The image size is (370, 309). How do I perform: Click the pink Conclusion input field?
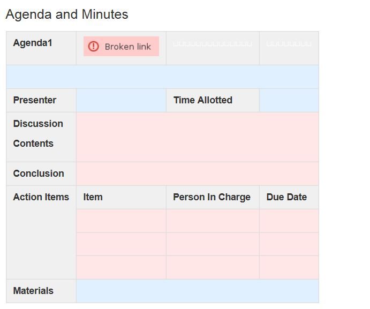point(197,174)
